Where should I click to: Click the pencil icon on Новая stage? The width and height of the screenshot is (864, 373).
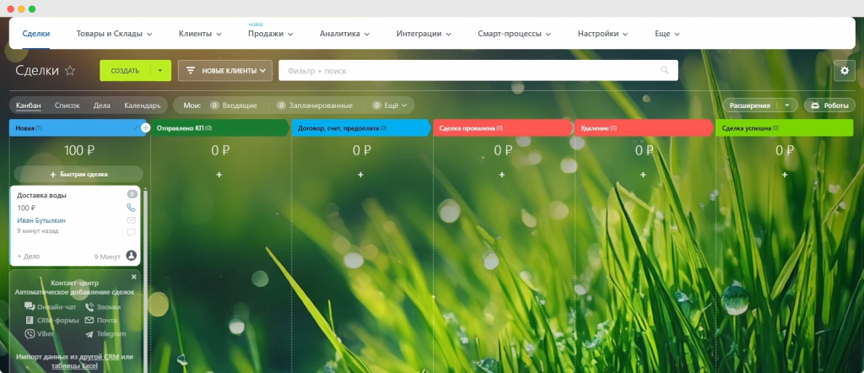[136, 127]
